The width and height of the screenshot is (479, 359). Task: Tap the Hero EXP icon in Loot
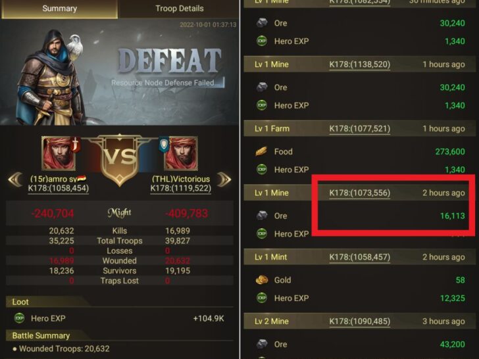pos(20,318)
